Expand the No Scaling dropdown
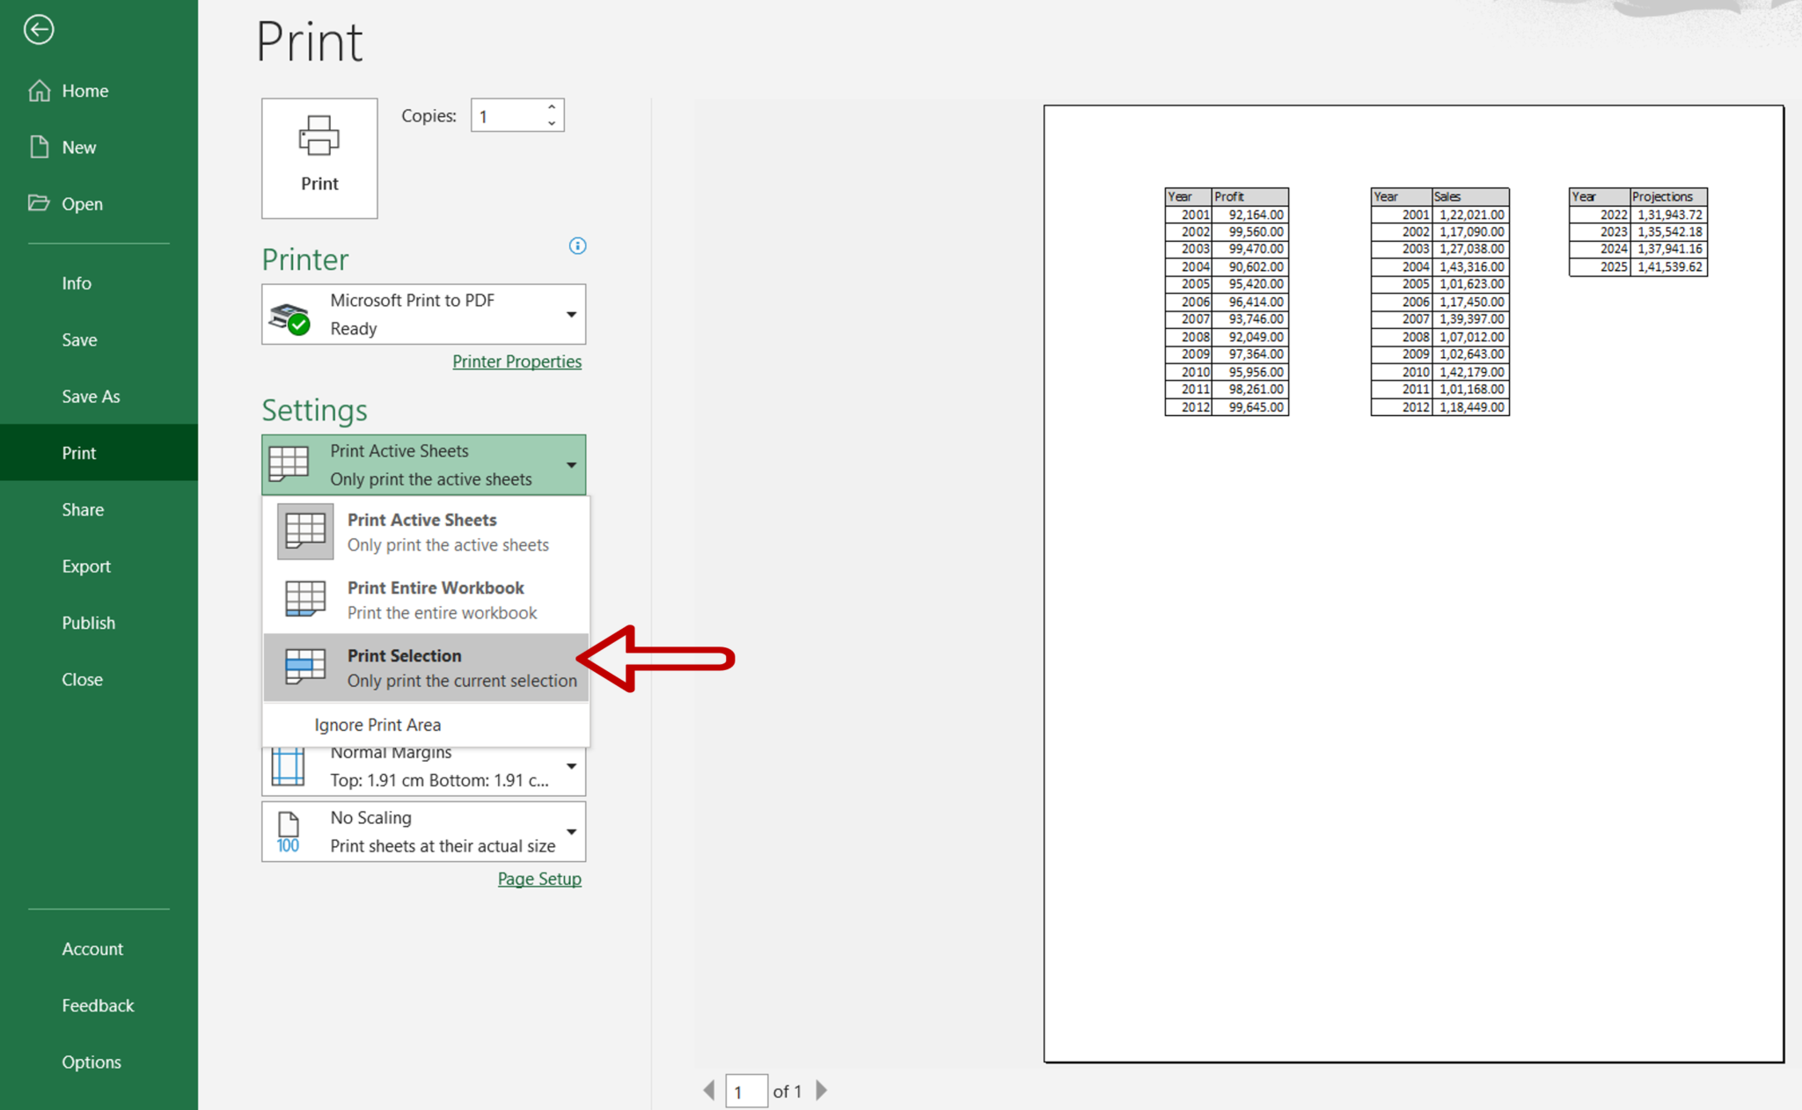 (571, 830)
